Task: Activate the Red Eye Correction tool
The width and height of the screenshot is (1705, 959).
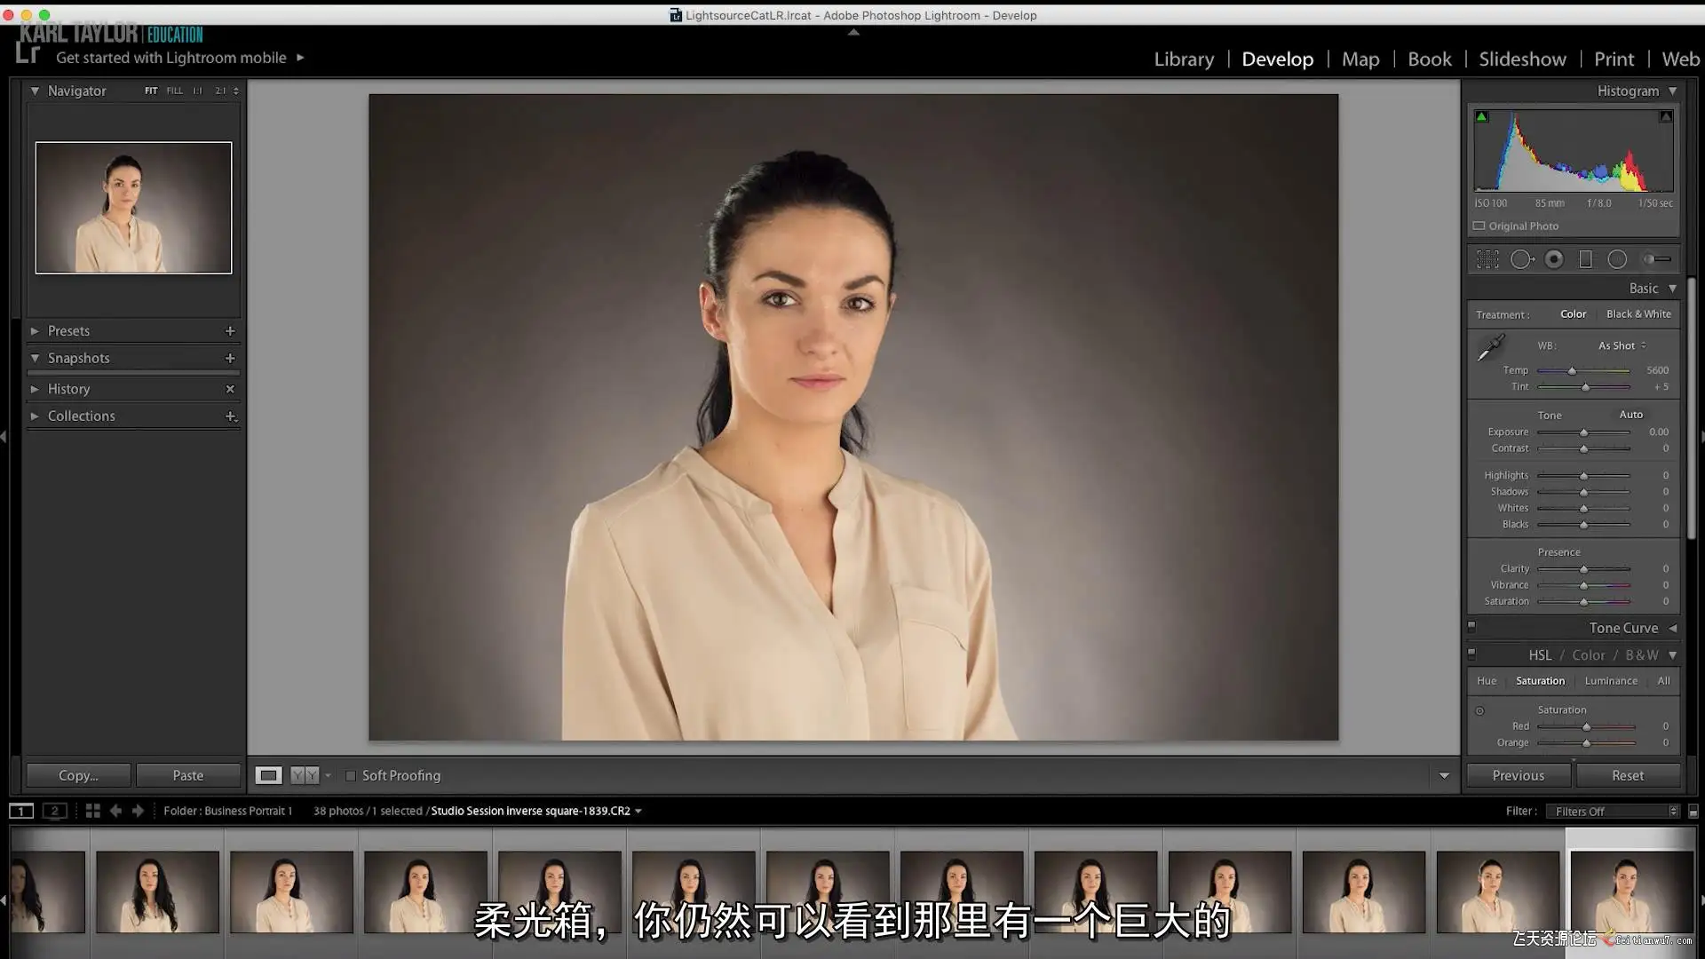Action: coord(1554,259)
